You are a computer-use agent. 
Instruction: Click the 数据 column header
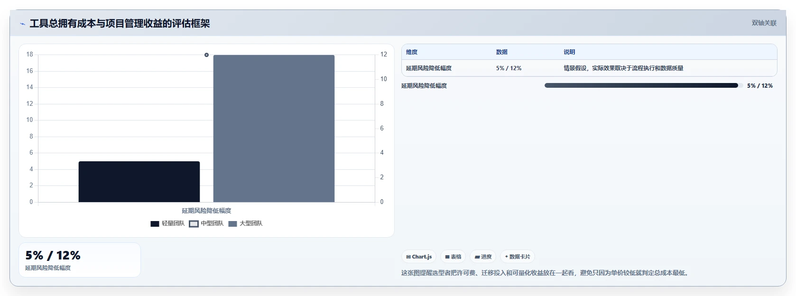502,52
